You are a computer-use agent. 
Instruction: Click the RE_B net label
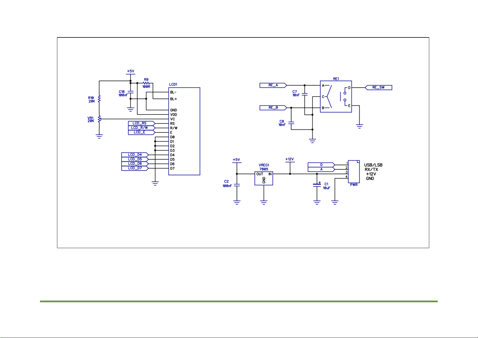(273, 108)
